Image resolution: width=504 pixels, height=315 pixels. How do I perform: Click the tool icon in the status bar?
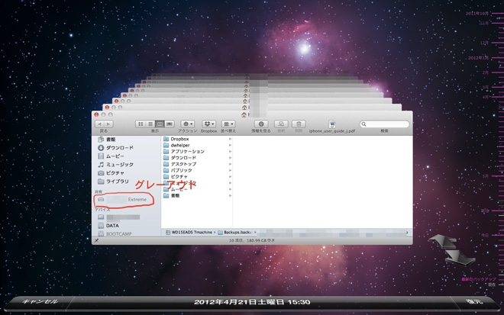[96, 240]
